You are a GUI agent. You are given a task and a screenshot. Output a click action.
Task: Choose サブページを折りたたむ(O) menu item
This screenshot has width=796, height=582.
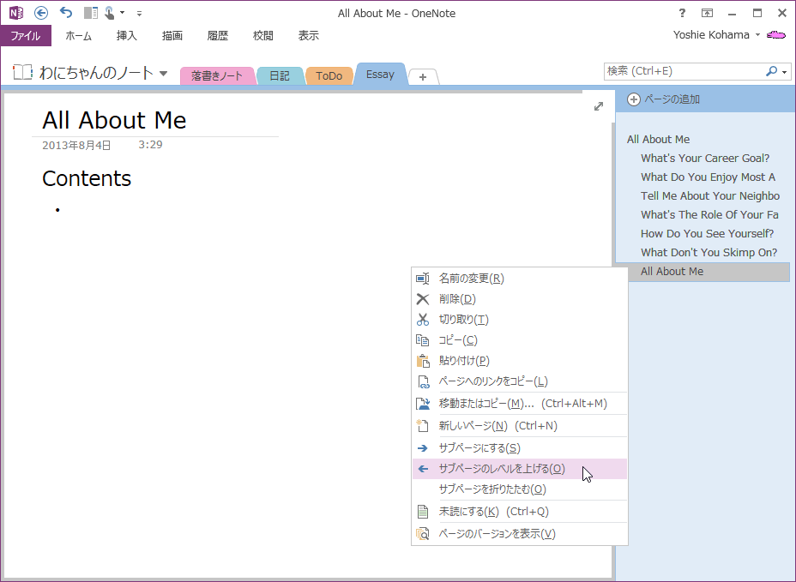(520, 489)
